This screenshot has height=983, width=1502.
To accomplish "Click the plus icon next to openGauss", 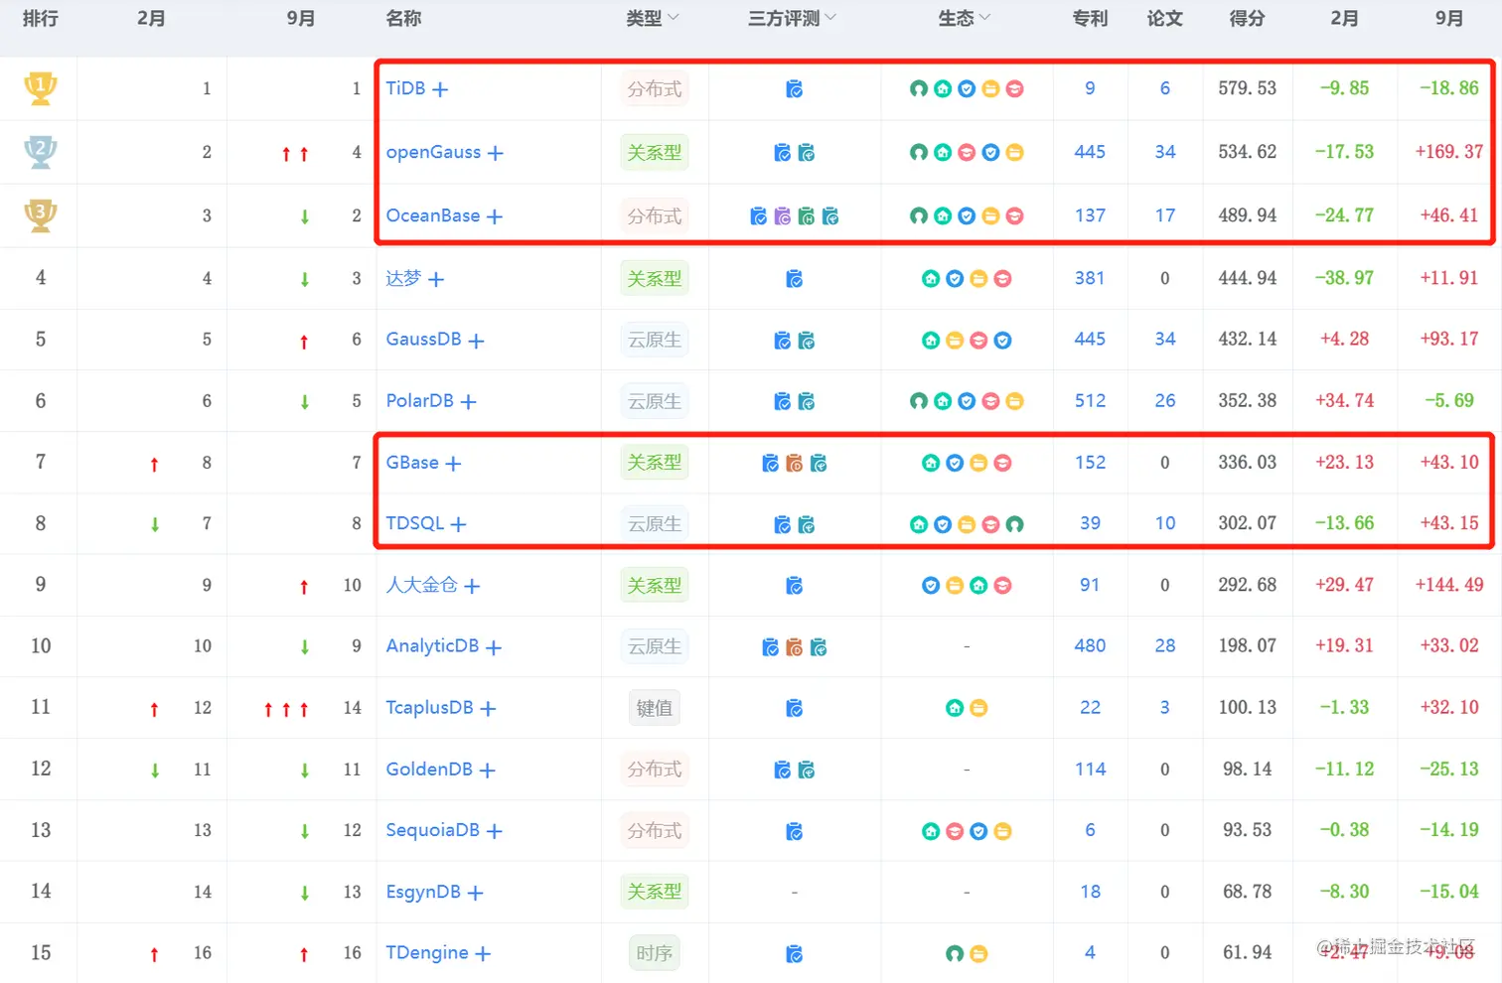I will [x=496, y=153].
